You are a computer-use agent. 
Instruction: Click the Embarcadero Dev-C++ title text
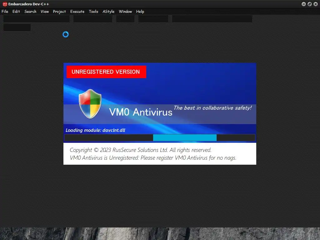pos(28,4)
